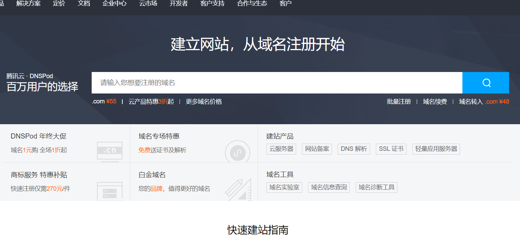Click the 域名诊断工具 button
This screenshot has height=246, width=520.
[377, 187]
